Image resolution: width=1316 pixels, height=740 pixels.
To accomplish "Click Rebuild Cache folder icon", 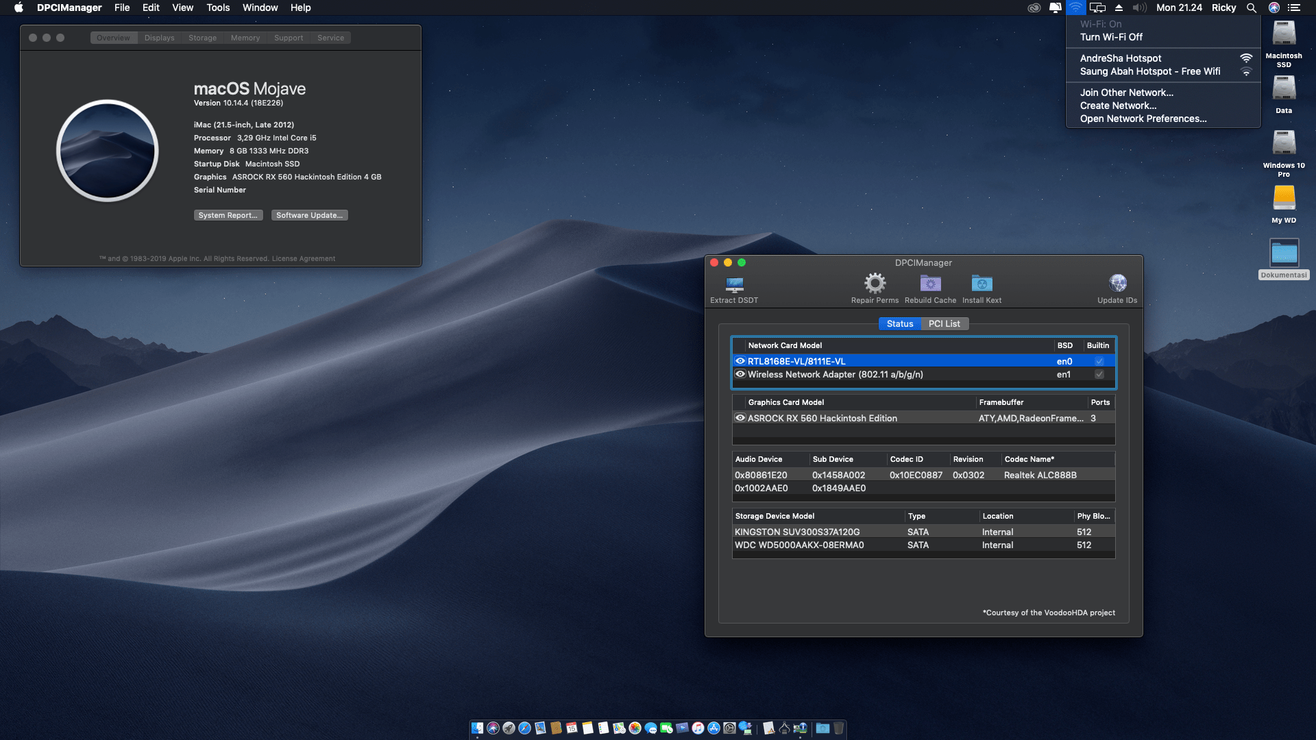I will [930, 283].
